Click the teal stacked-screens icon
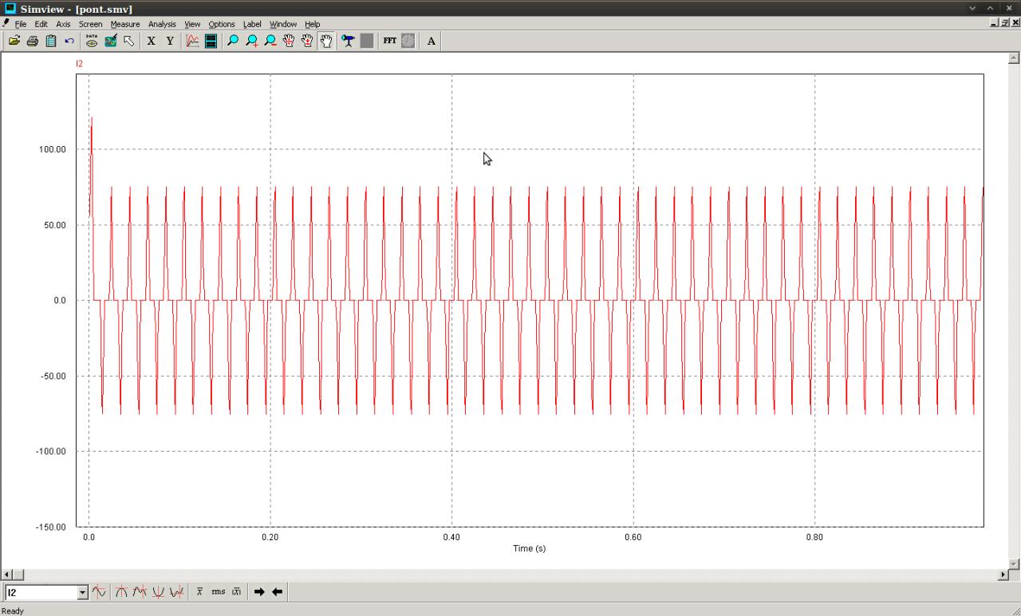Image resolution: width=1021 pixels, height=616 pixels. 211,41
